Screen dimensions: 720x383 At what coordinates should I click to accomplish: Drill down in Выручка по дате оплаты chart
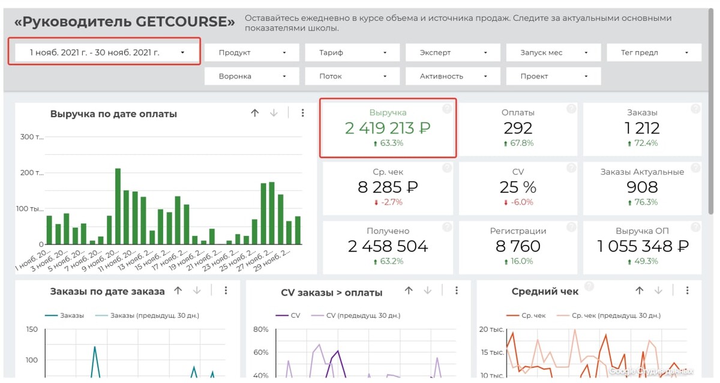[x=274, y=113]
